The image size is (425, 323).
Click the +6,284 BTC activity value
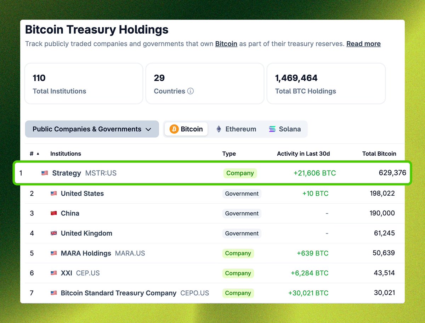click(x=310, y=273)
